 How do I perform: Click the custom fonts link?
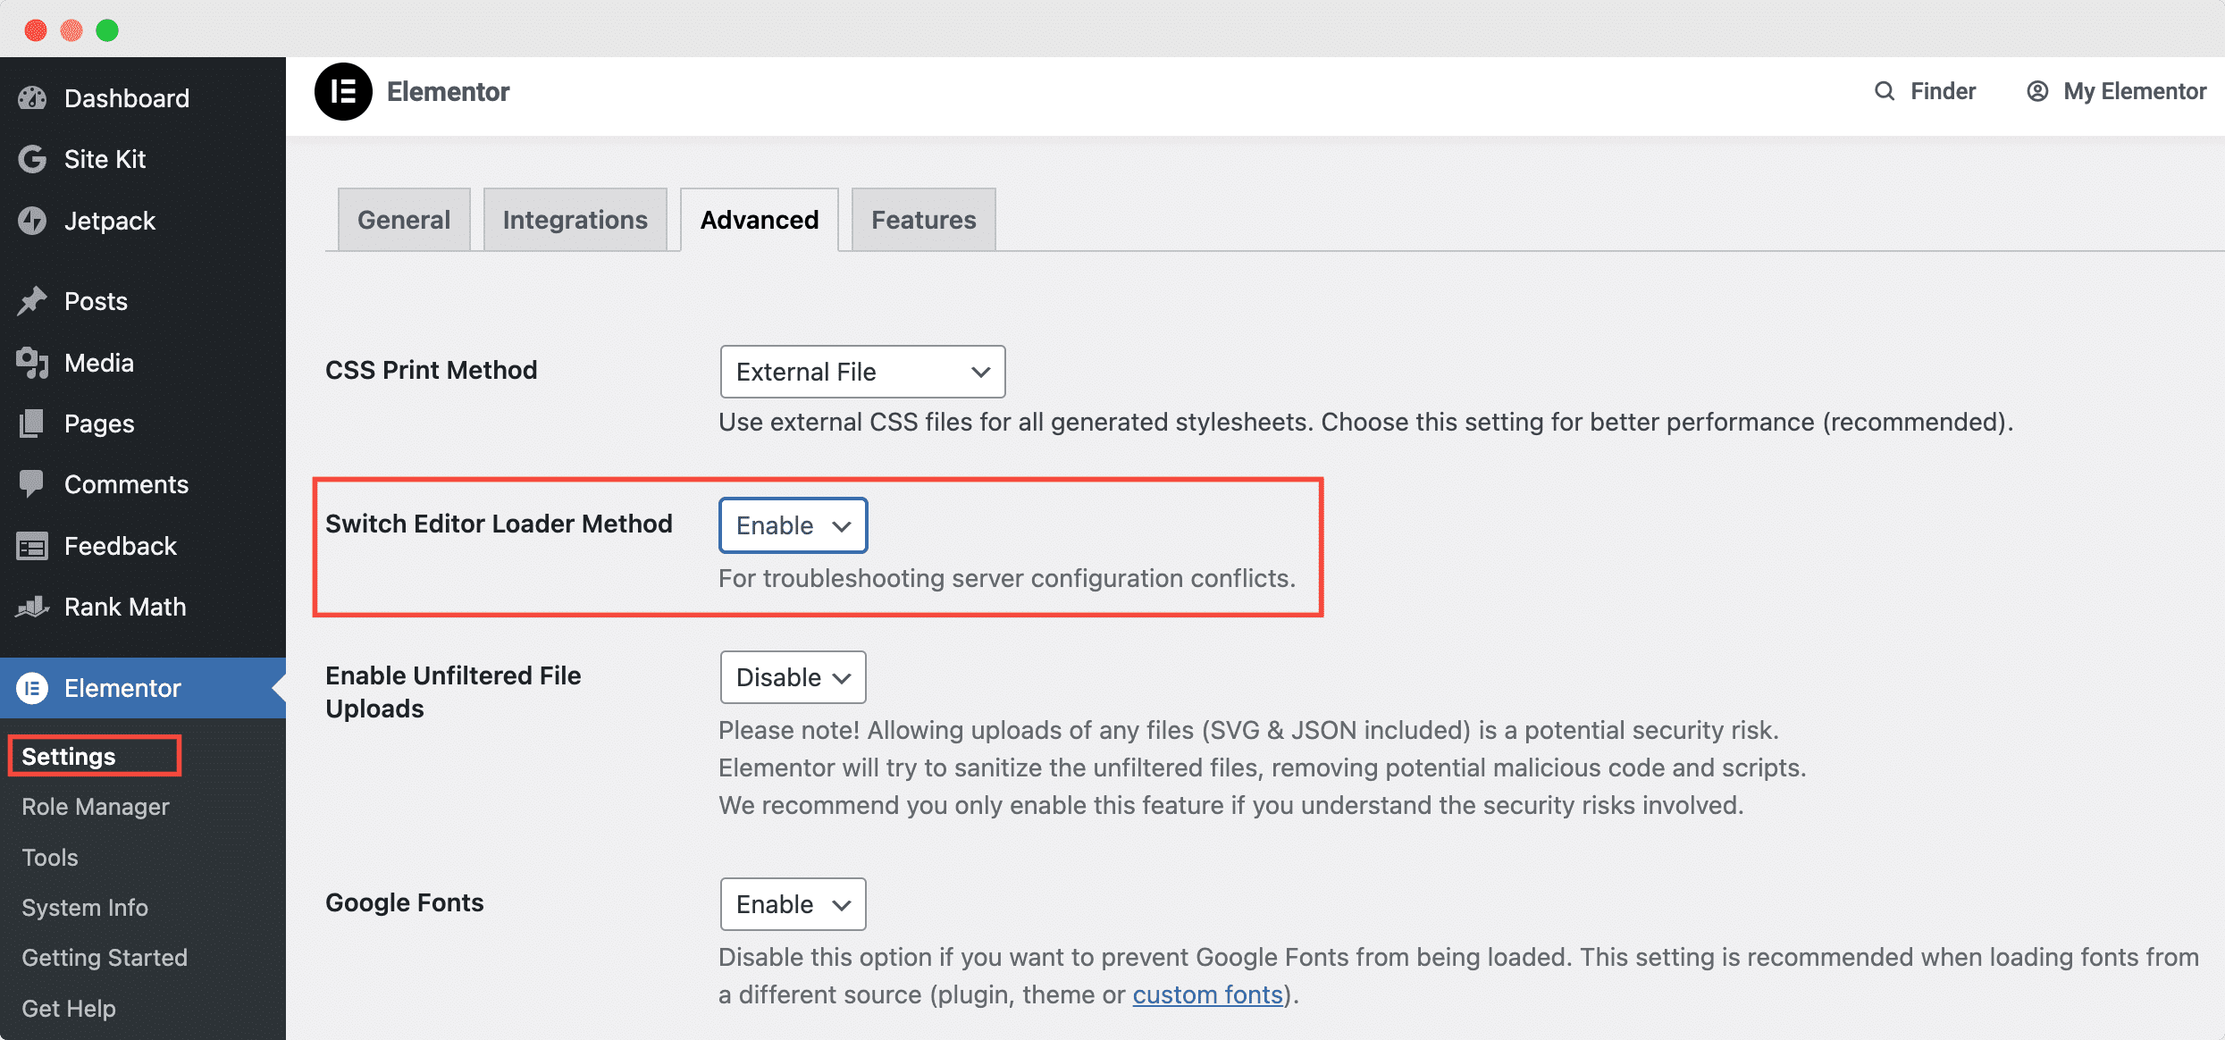tap(1206, 994)
